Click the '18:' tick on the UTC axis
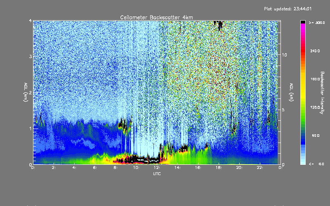330x206 pixels. click(x=219, y=168)
